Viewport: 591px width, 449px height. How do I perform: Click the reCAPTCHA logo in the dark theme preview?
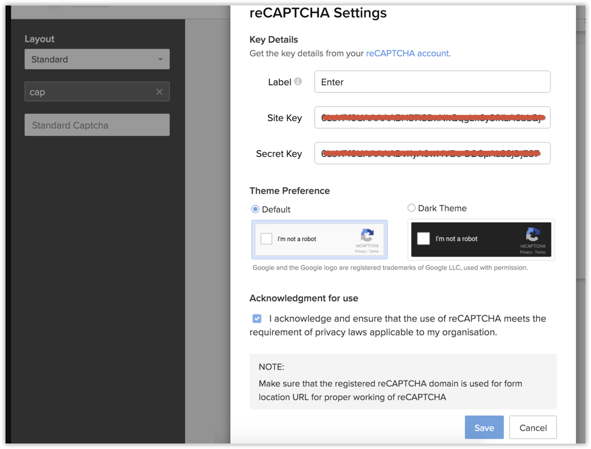coord(533,235)
